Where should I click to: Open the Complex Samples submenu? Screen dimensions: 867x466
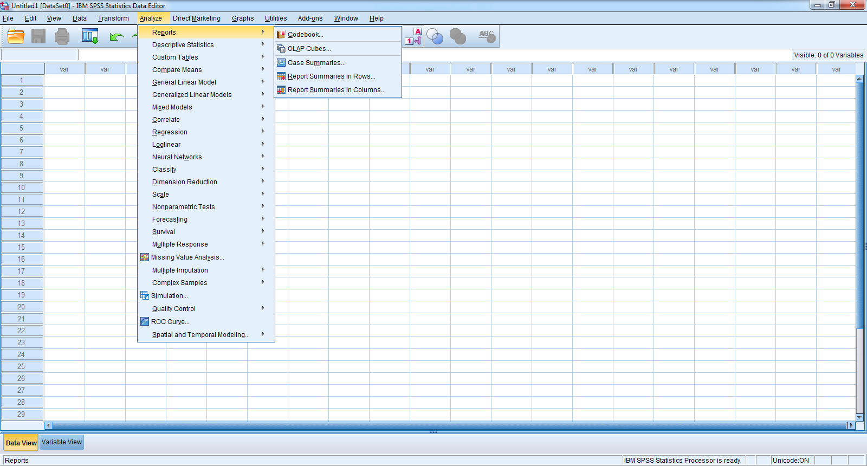[x=206, y=283]
